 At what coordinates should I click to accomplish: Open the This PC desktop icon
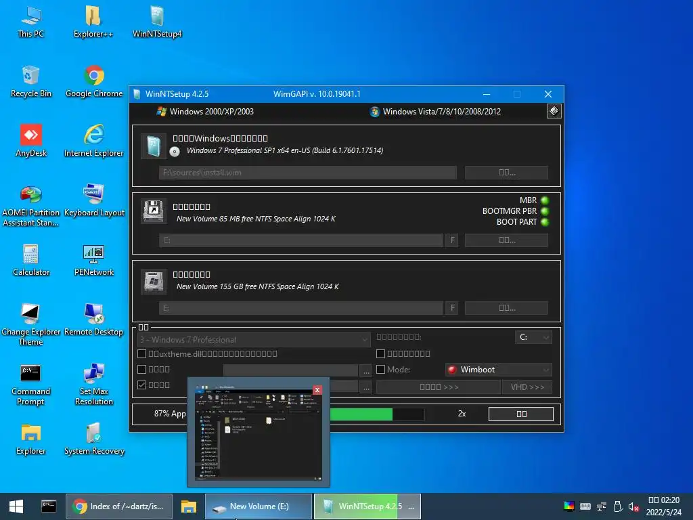pyautogui.click(x=31, y=22)
